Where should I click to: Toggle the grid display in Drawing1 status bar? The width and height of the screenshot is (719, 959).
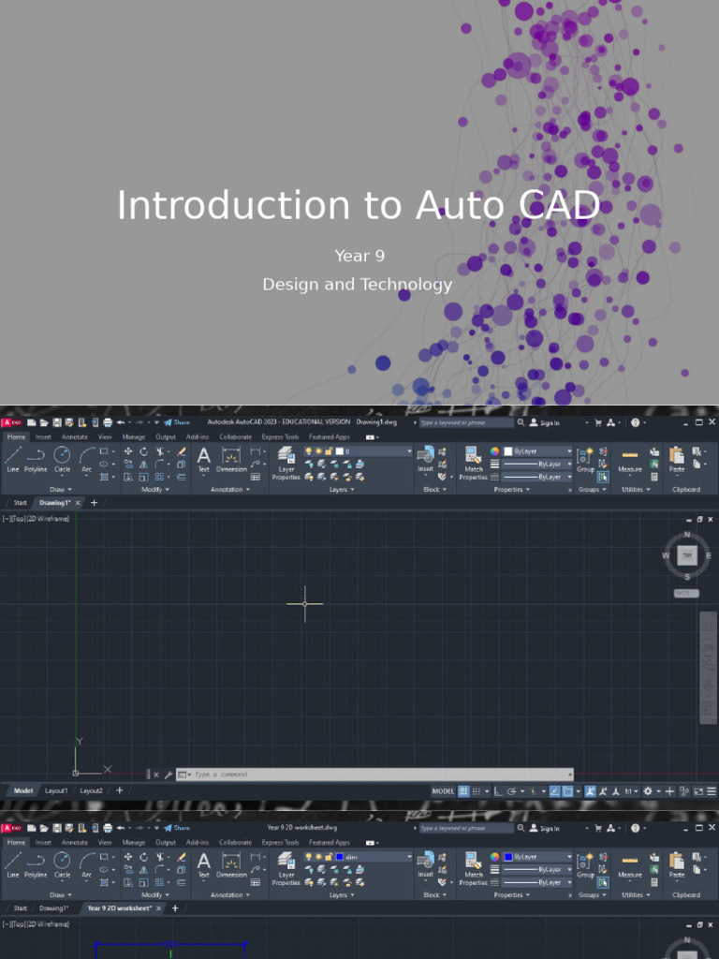(463, 790)
